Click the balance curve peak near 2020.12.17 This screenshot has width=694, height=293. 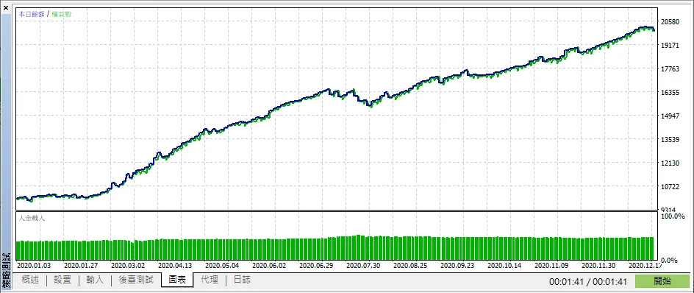pyautogui.click(x=645, y=27)
